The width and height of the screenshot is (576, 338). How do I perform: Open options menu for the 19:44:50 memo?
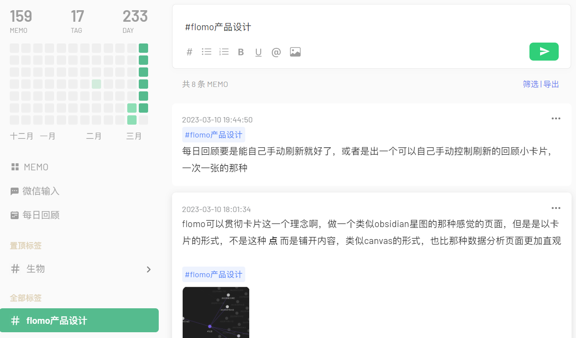point(556,118)
